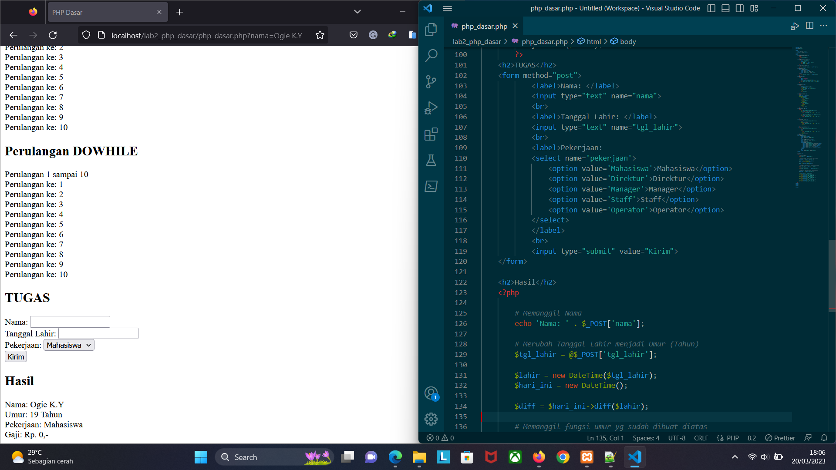Open the Testing view with the flask icon
Image resolution: width=836 pixels, height=470 pixels.
[x=431, y=160]
